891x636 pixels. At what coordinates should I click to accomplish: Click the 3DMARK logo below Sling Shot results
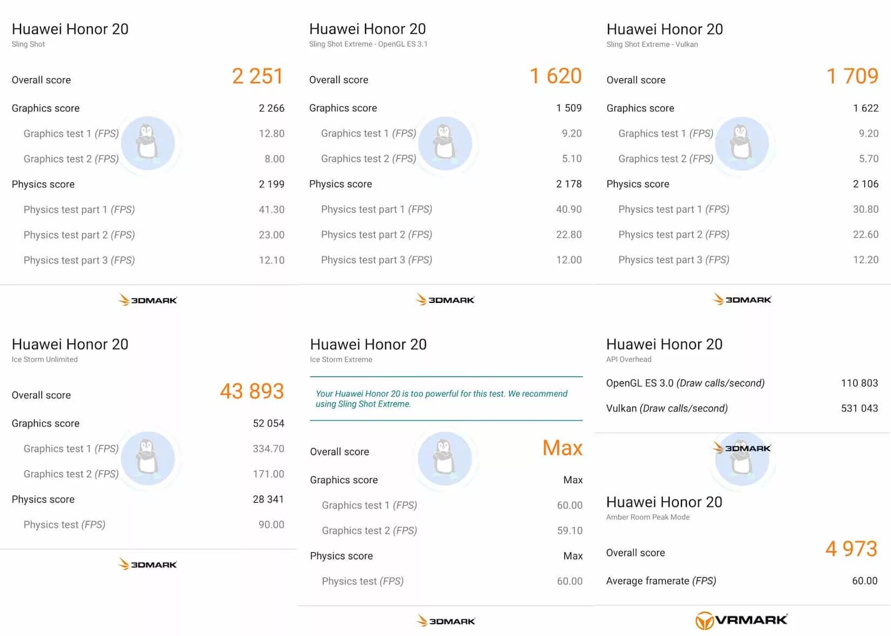click(147, 300)
